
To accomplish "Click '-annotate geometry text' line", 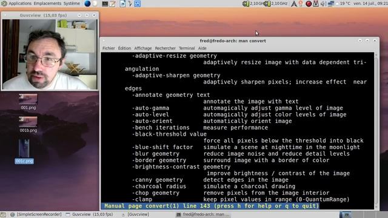I will tap(171, 95).
